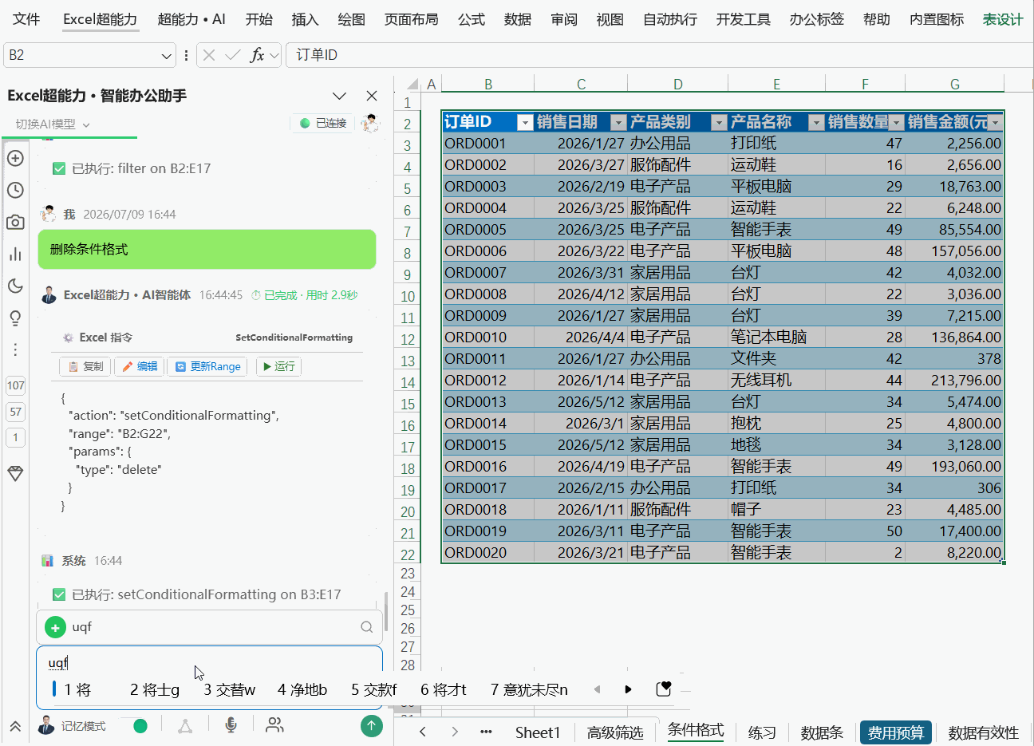Open the bar chart icon in sidebar
Image resolution: width=1034 pixels, height=746 pixels.
pos(15,254)
